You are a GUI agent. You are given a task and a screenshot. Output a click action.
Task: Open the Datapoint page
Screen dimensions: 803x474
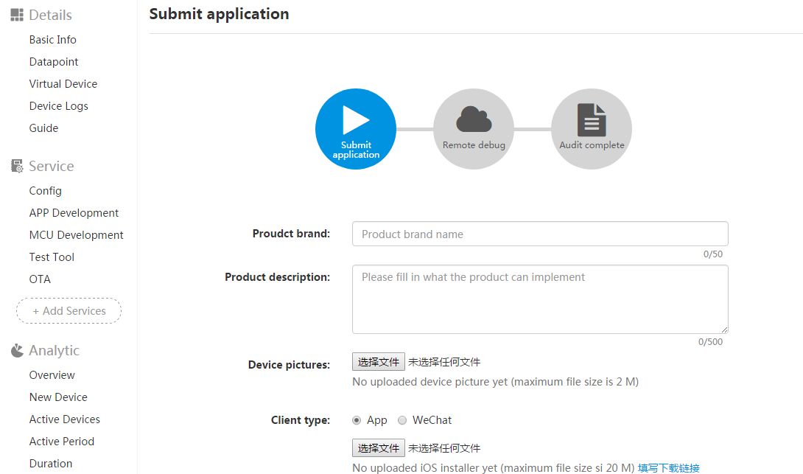point(53,61)
